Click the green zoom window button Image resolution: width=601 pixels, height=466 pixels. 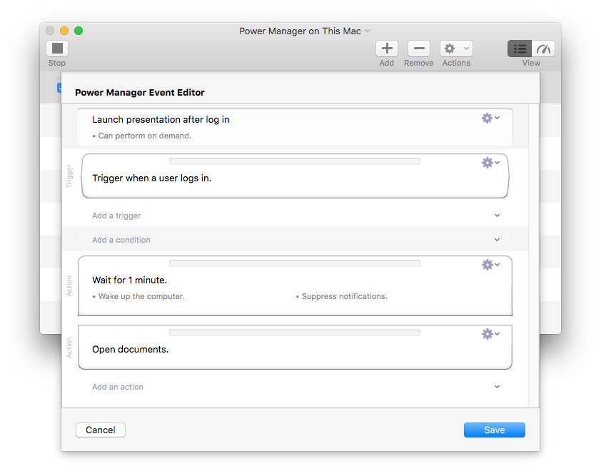pos(79,31)
